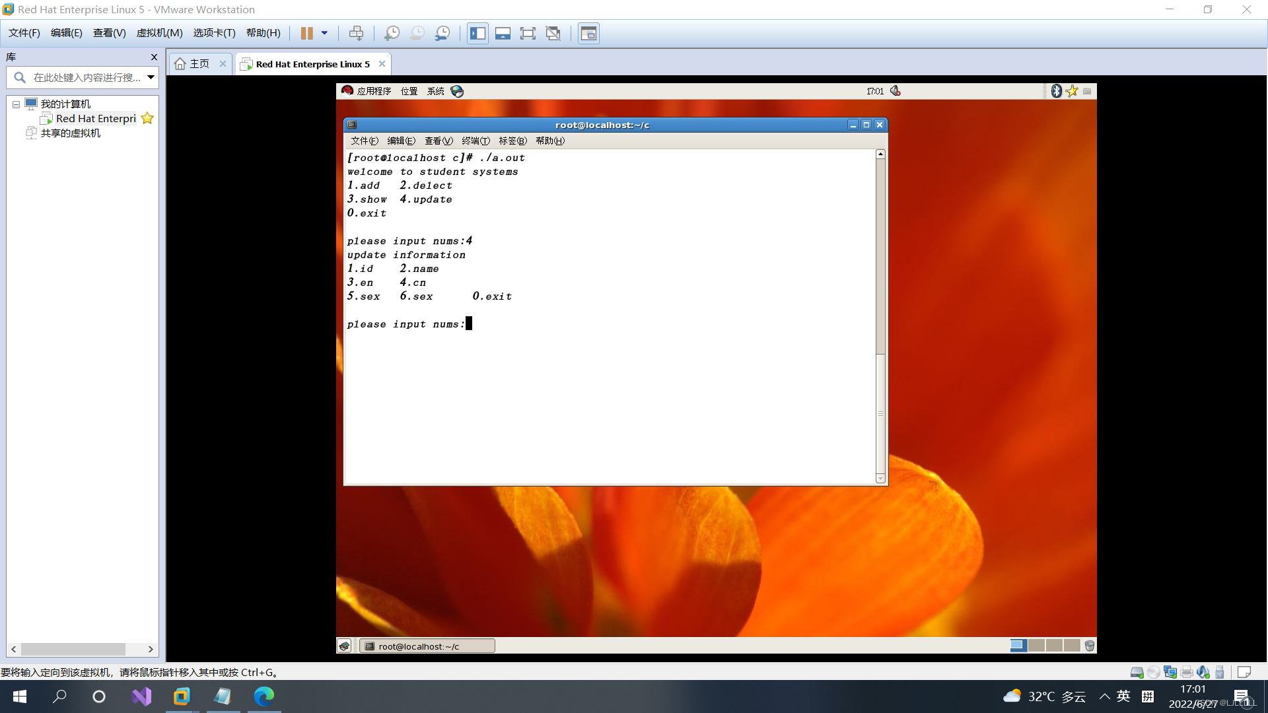Image resolution: width=1268 pixels, height=713 pixels.
Task: Open Microsoft Edge from taskbar
Action: (x=264, y=696)
